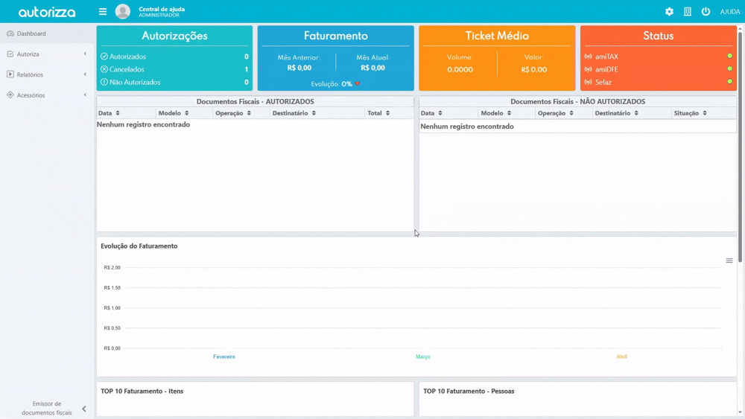
Task: Expand the Relatórios sidebar section
Action: pos(47,74)
